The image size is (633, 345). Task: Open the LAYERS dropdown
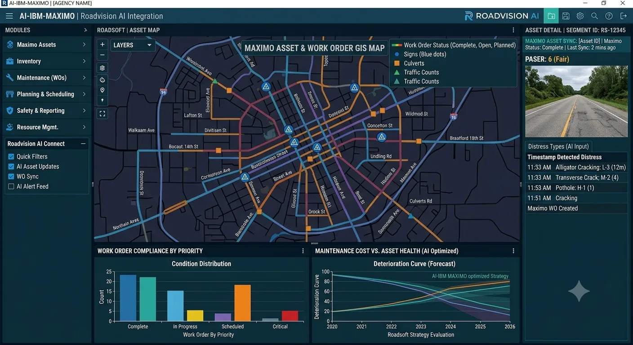133,45
